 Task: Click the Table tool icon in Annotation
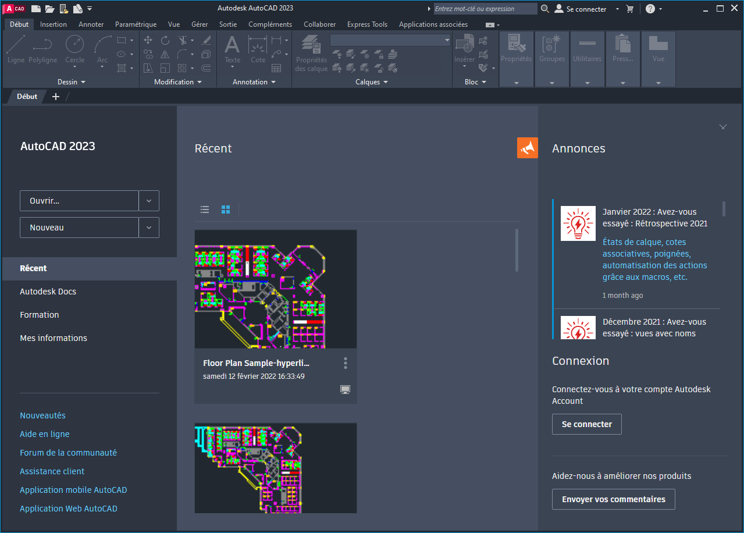coord(276,68)
